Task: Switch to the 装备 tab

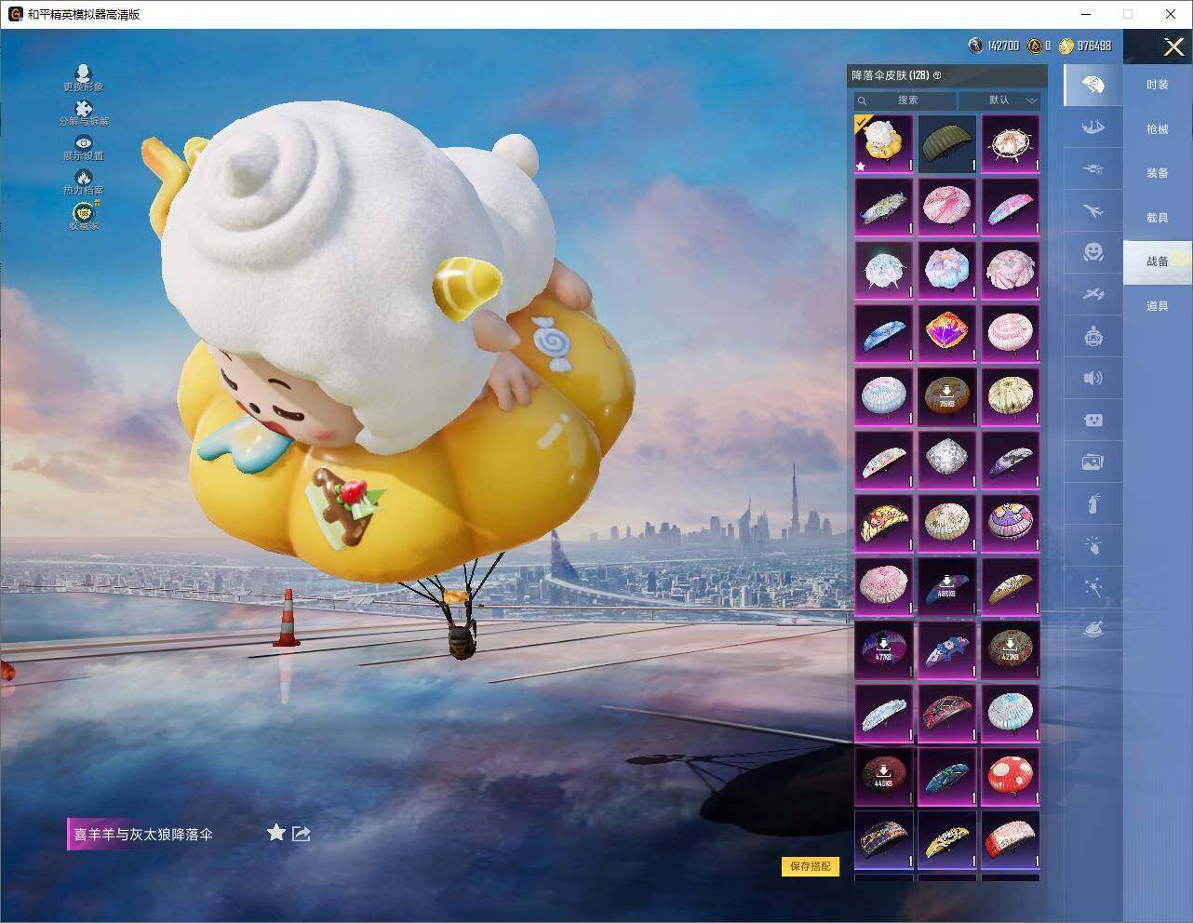Action: pyautogui.click(x=1157, y=173)
